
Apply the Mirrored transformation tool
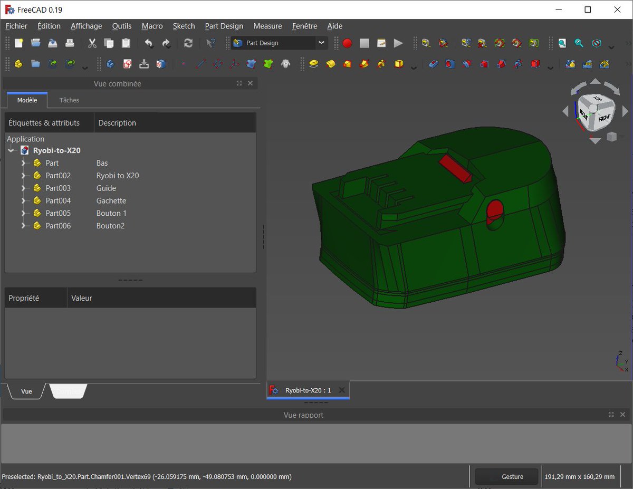[x=570, y=64]
